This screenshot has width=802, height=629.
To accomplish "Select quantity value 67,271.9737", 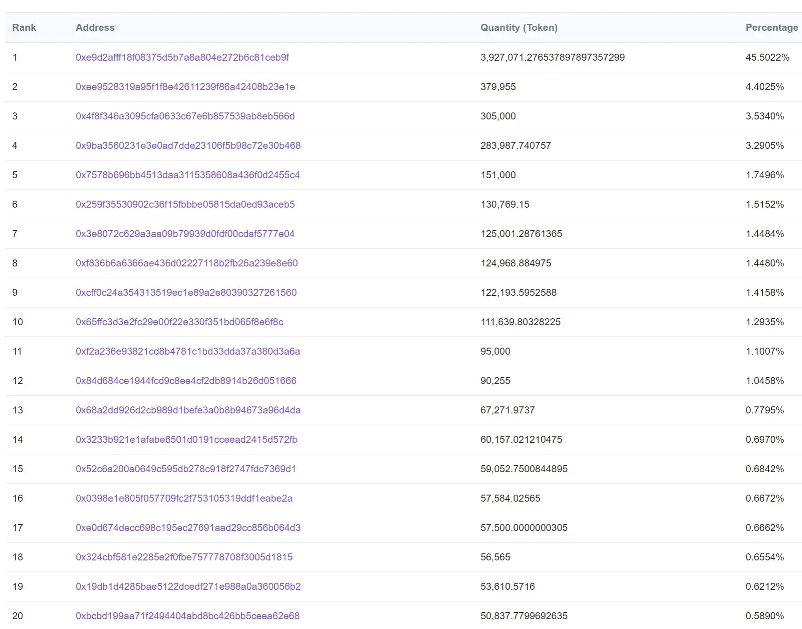I will coord(508,410).
